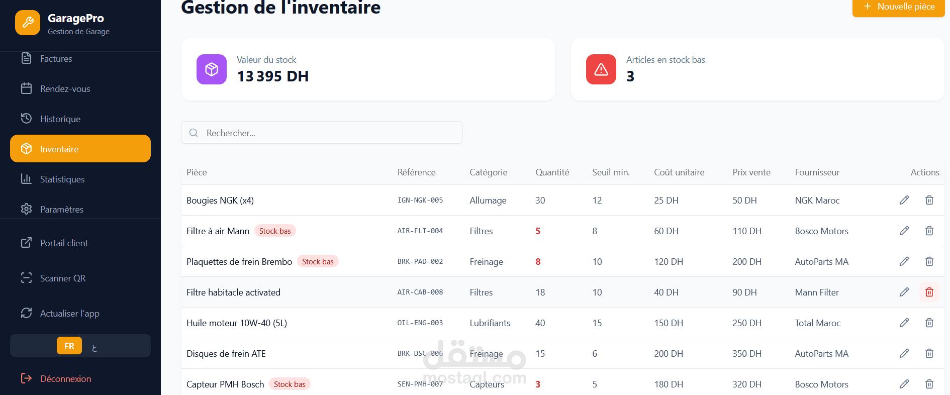Image resolution: width=950 pixels, height=395 pixels.
Task: Click the Rendez-vous calendar icon
Action: [27, 88]
